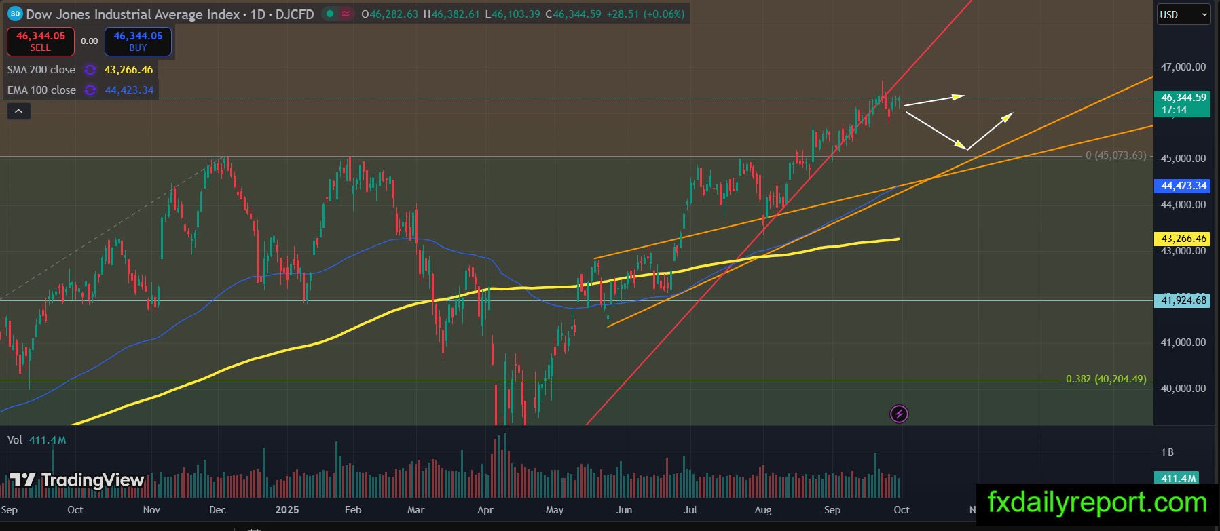Click the Dow Jones '30' symbol logo
The height and width of the screenshot is (531, 1220).
tap(15, 14)
